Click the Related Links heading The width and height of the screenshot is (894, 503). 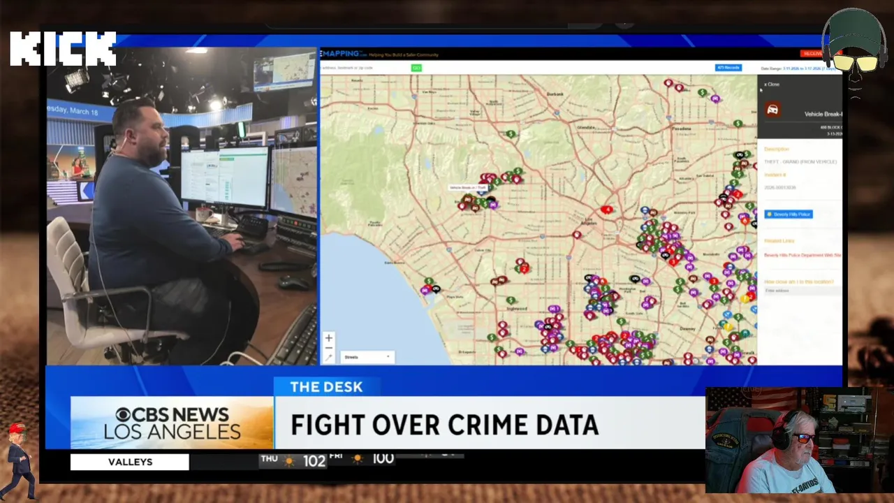pyautogui.click(x=778, y=241)
